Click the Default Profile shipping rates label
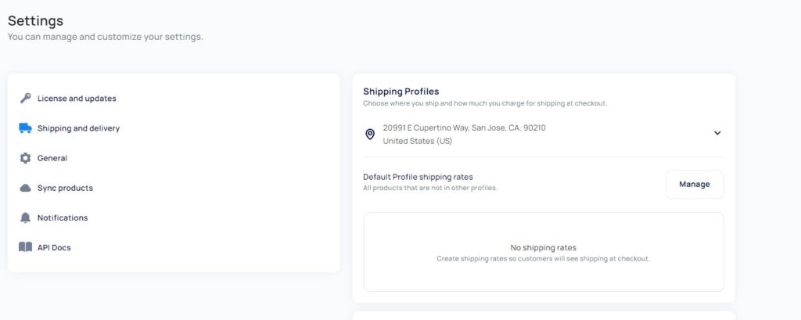Screen dimensions: 801x320 click(x=418, y=177)
